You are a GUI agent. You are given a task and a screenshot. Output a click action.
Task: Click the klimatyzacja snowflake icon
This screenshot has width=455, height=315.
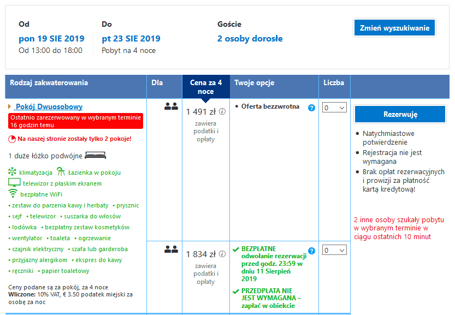(12, 171)
